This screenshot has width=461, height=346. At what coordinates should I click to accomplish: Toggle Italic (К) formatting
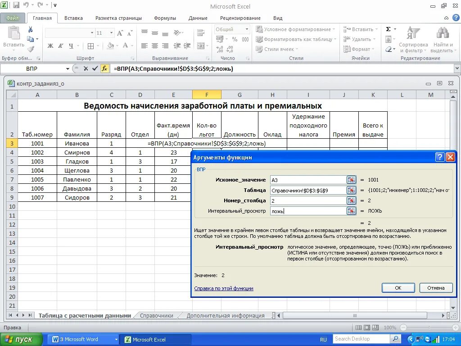[x=61, y=46]
